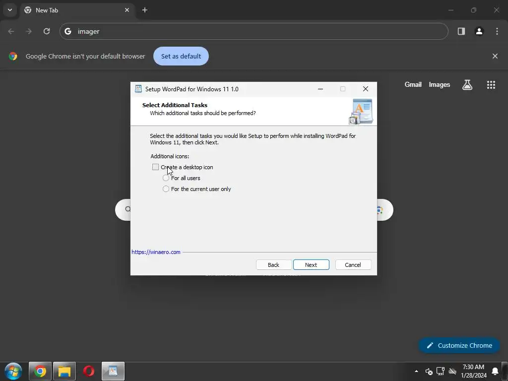Toggle Chrome's side panel icon
508x381 pixels.
point(461,31)
